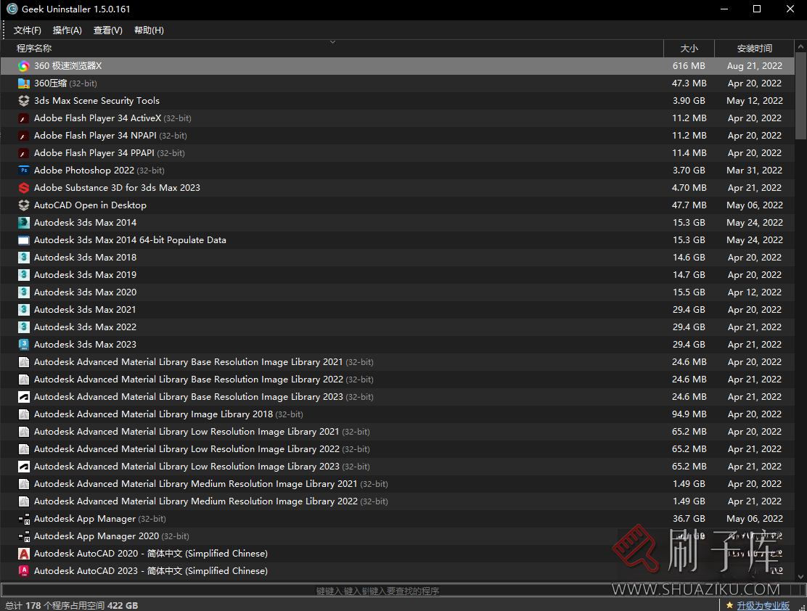Click the Adobe Flash Player 34 ActiveX icon

(x=24, y=118)
